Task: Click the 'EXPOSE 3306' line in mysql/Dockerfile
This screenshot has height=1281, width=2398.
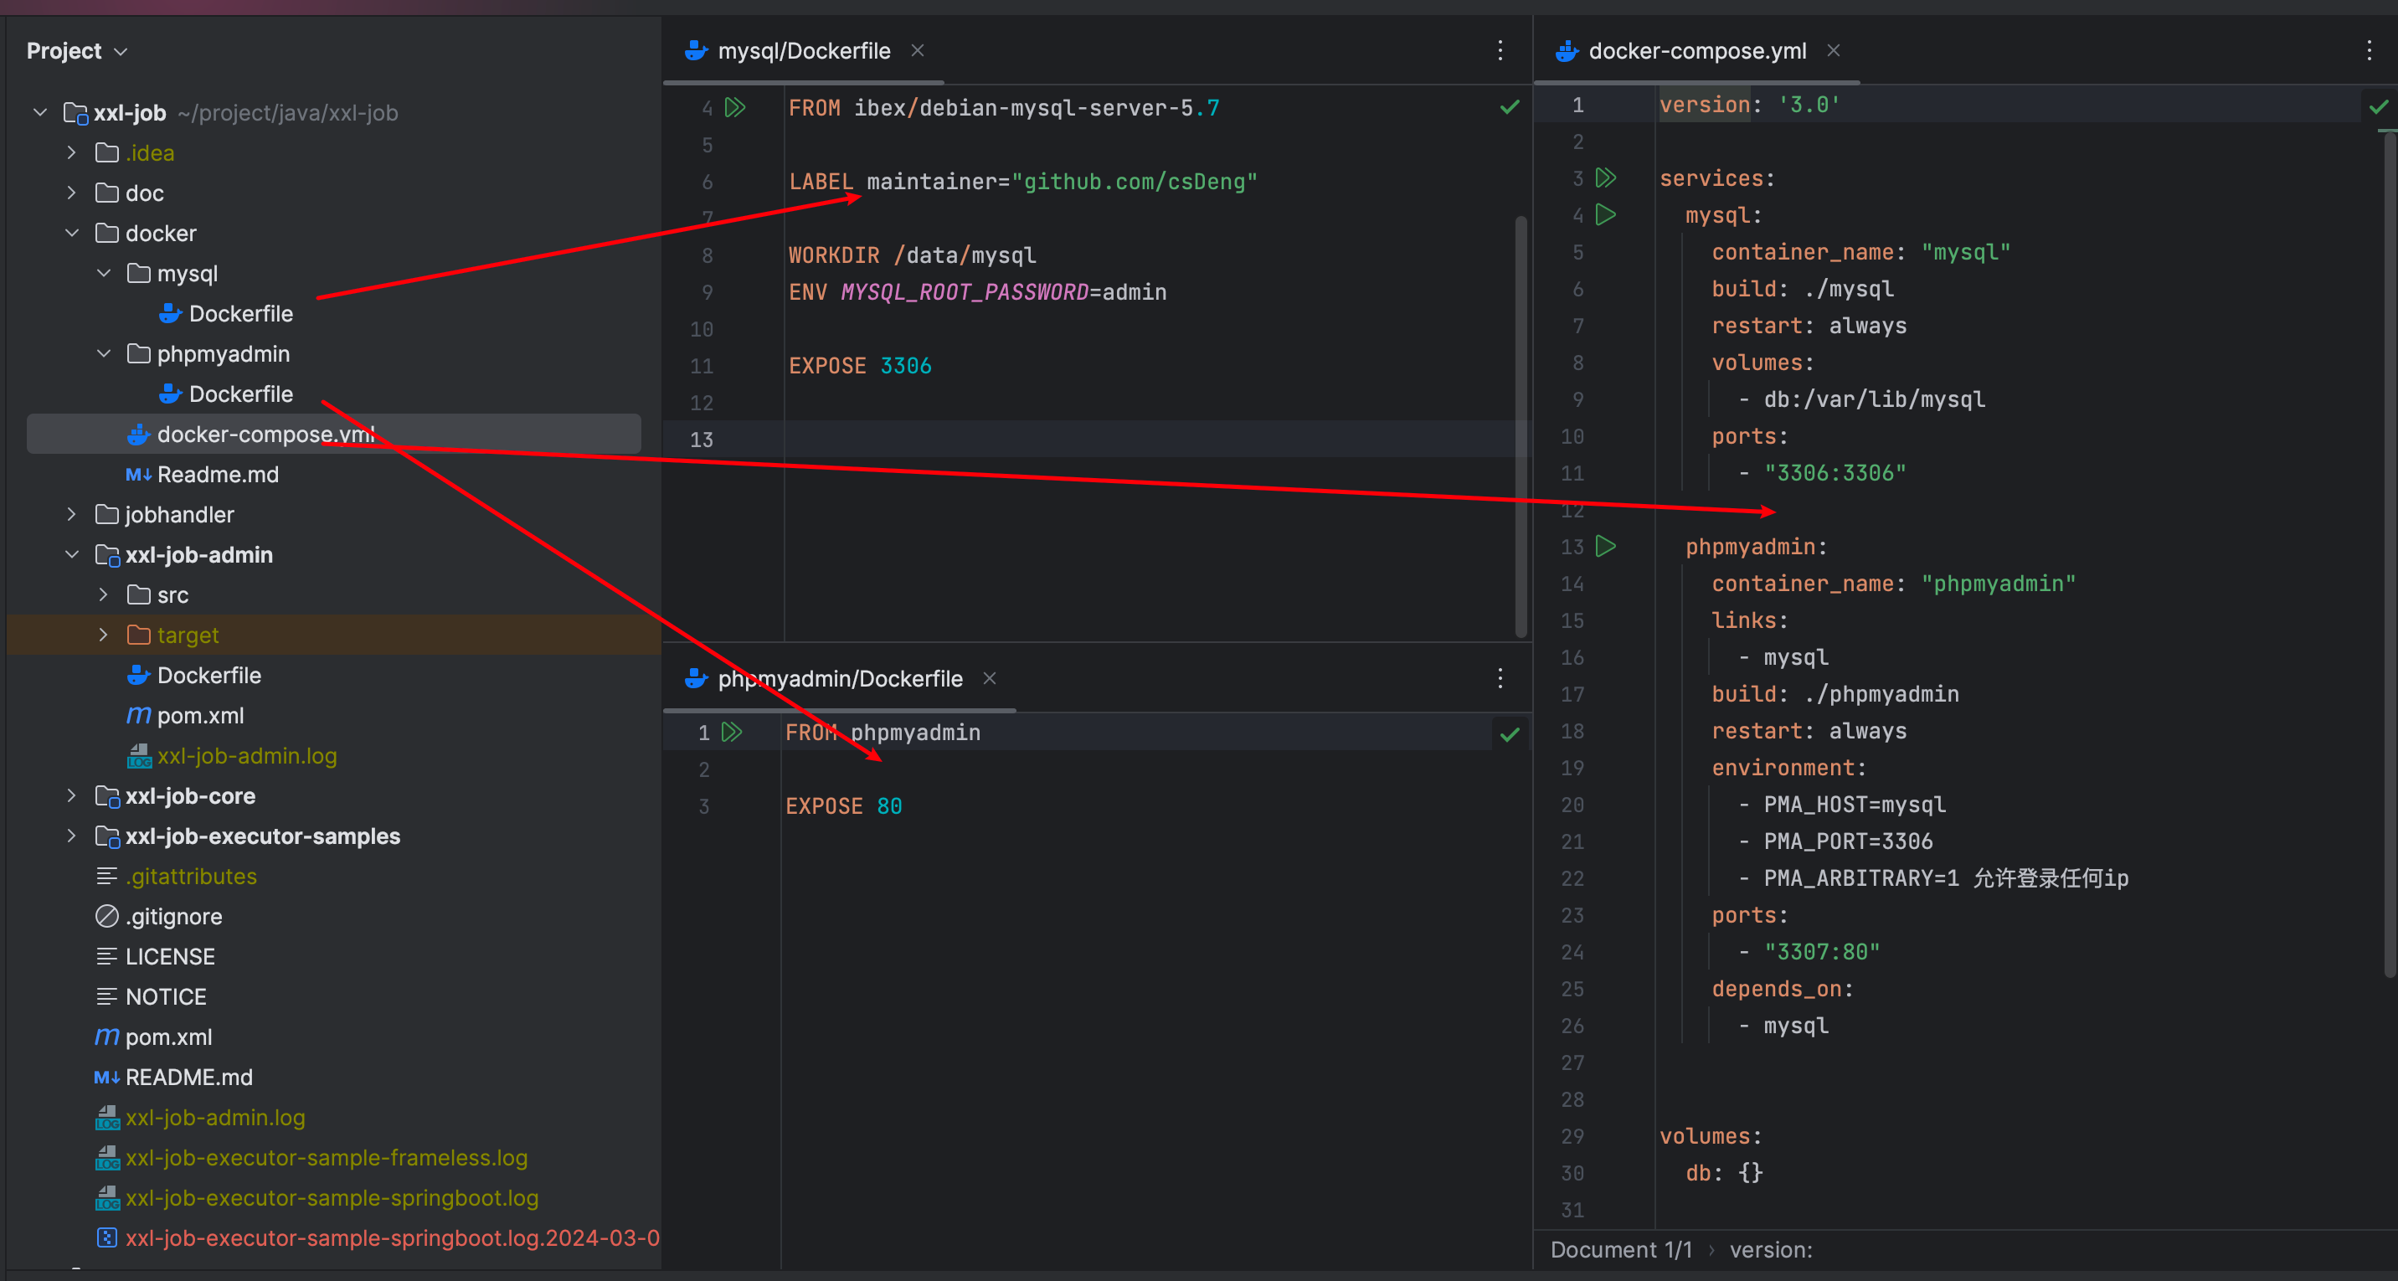Action: click(x=859, y=366)
